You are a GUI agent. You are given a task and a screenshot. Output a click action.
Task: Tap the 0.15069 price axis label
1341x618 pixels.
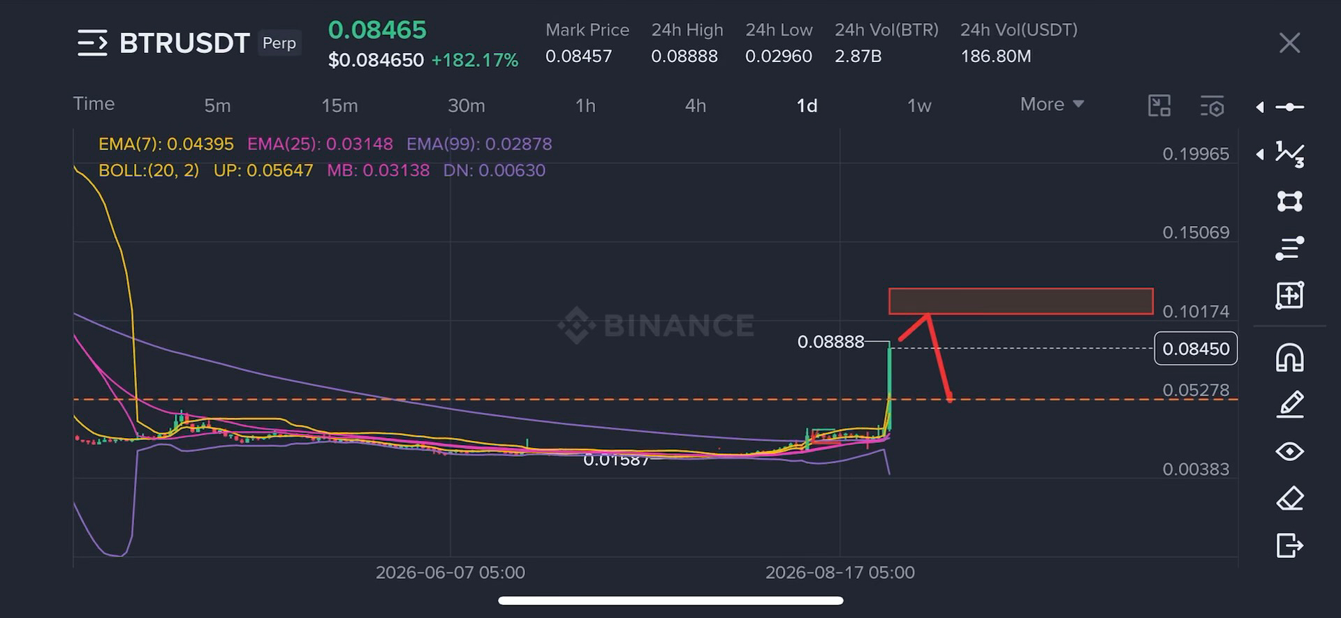coord(1196,233)
